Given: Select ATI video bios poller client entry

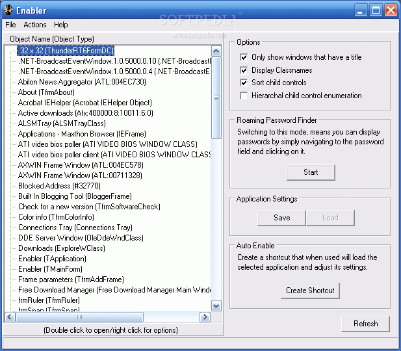Looking at the screenshot, I should 114,155.
